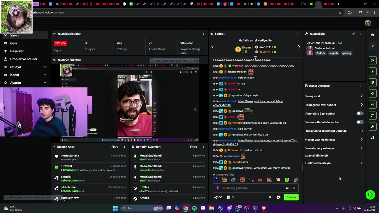Click the purple microphone icon in chat input
The width and height of the screenshot is (379, 213).
click(x=218, y=188)
